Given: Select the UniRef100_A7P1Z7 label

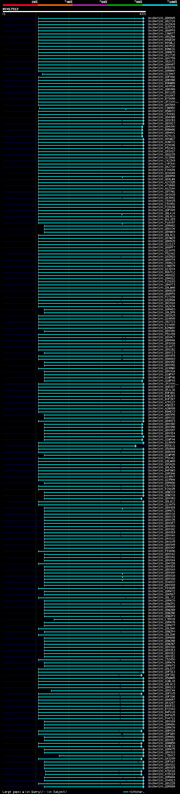Looking at the screenshot, I should [161, 402].
